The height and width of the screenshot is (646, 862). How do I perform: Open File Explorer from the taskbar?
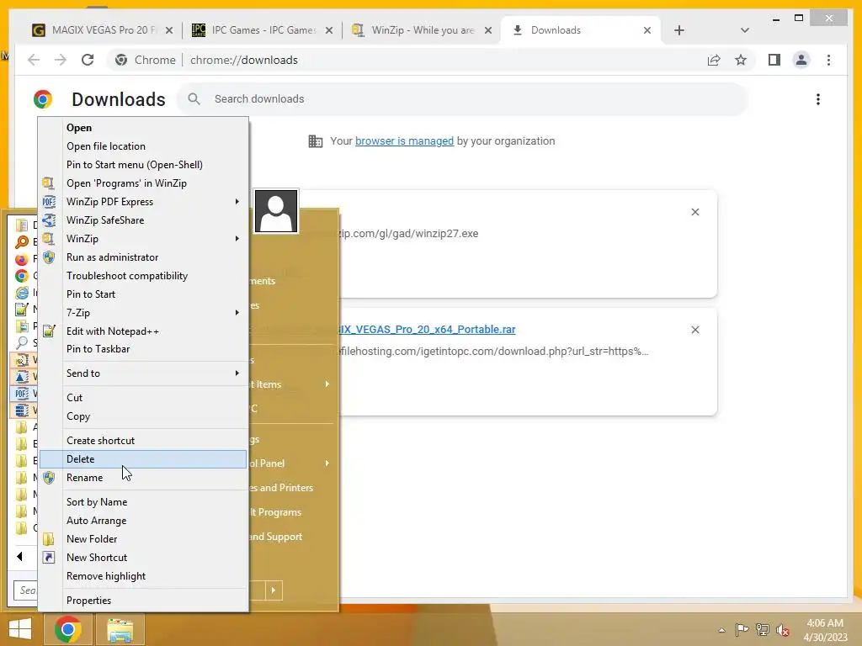120,629
